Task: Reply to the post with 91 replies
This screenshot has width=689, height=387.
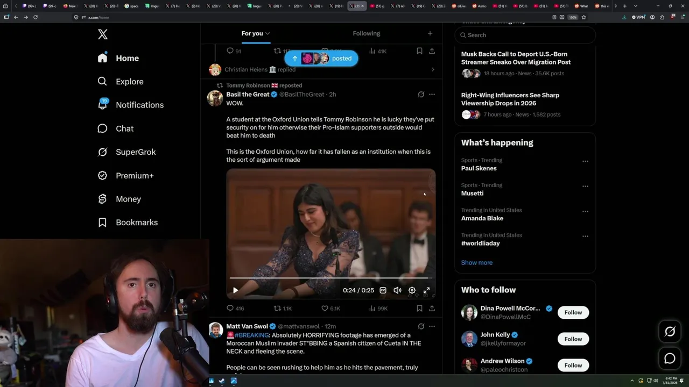Action: 234,51
